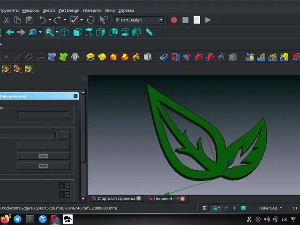Create a datum plane

(29, 57)
